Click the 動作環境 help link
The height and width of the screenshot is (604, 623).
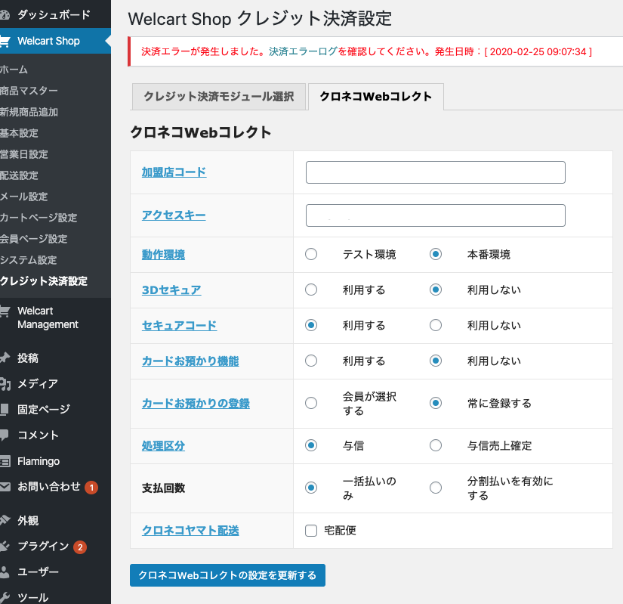(163, 255)
